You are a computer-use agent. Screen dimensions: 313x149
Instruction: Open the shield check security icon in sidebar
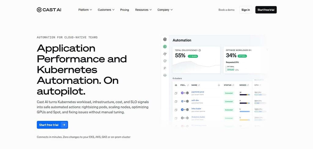tap(165, 61)
